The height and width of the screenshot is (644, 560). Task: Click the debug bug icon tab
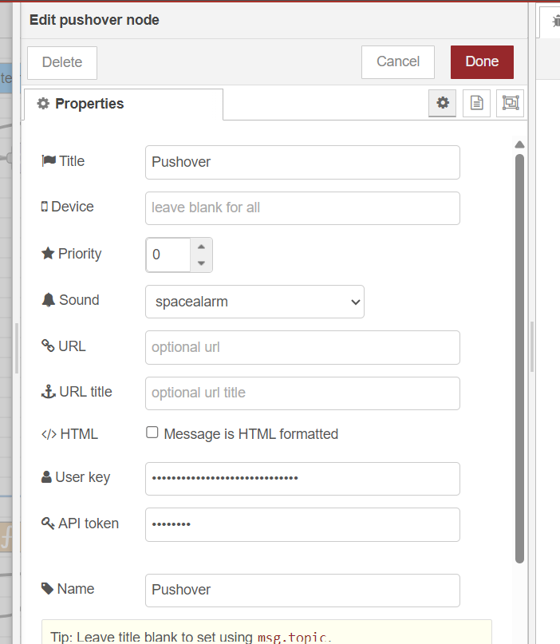tap(554, 22)
